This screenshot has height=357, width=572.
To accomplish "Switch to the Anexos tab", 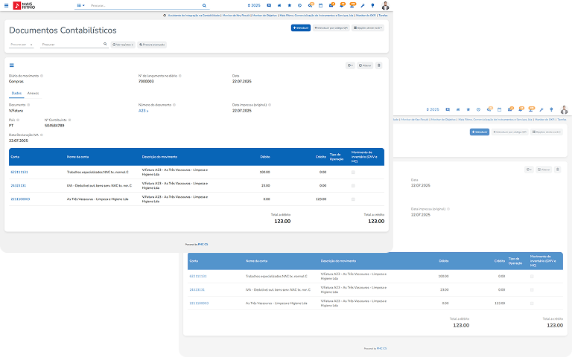I will pos(33,93).
